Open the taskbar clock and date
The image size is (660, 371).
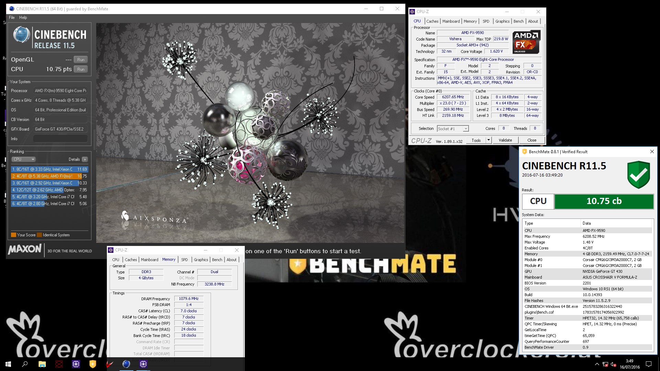point(630,364)
